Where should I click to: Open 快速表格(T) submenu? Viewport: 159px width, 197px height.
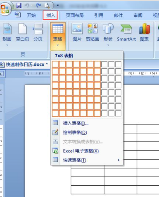tap(87, 160)
